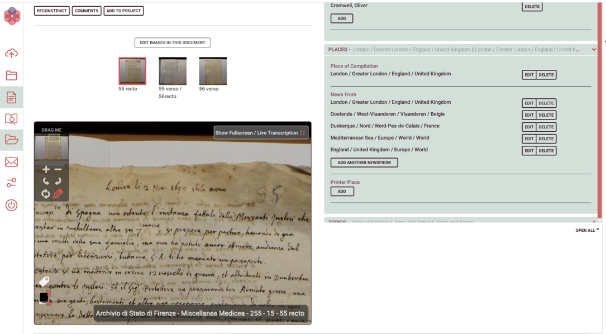Screen dimensions: 606x334
Task: Open the book search icon in sidebar
Action: 11,118
